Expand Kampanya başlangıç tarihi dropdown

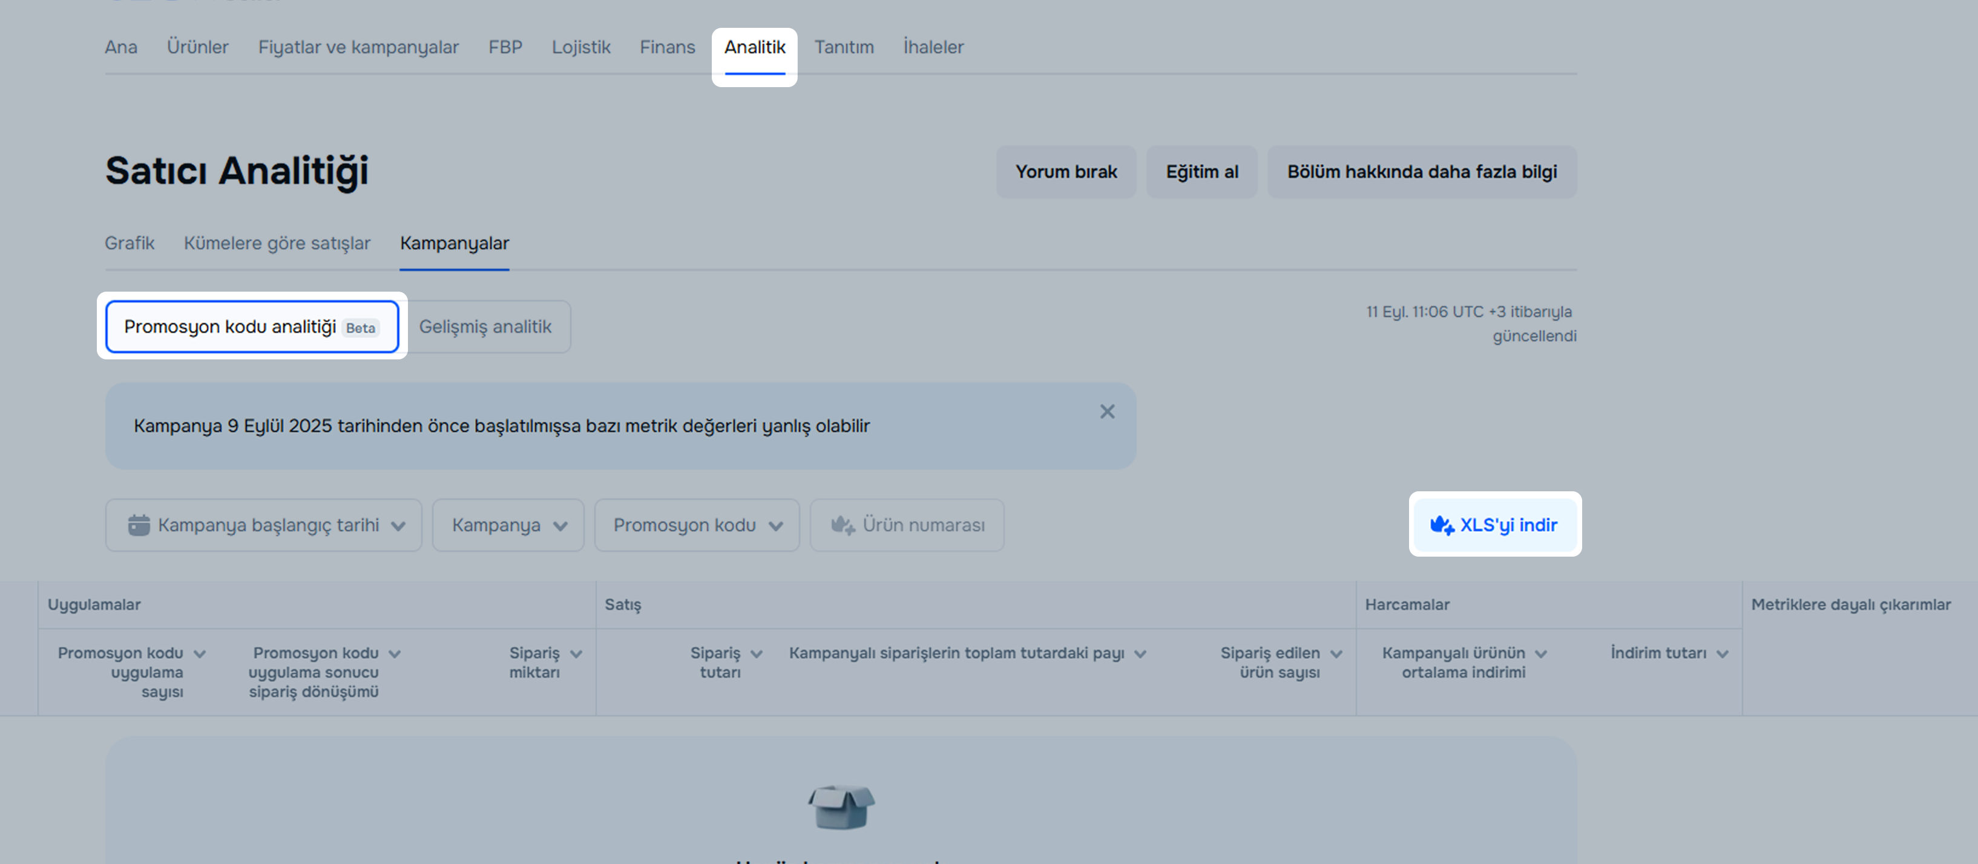click(x=263, y=526)
